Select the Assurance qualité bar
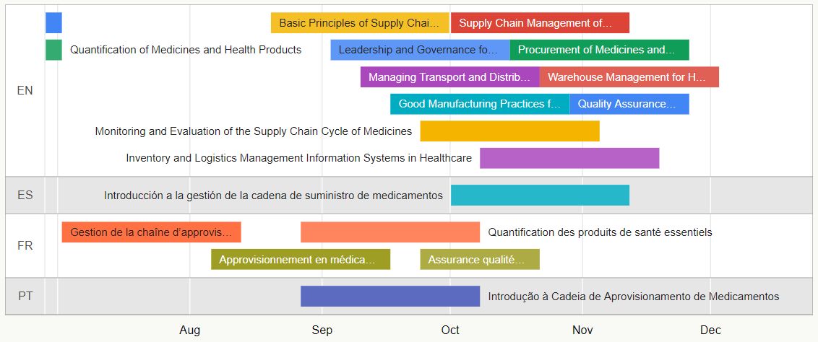Image resolution: width=818 pixels, height=342 pixels. click(480, 259)
